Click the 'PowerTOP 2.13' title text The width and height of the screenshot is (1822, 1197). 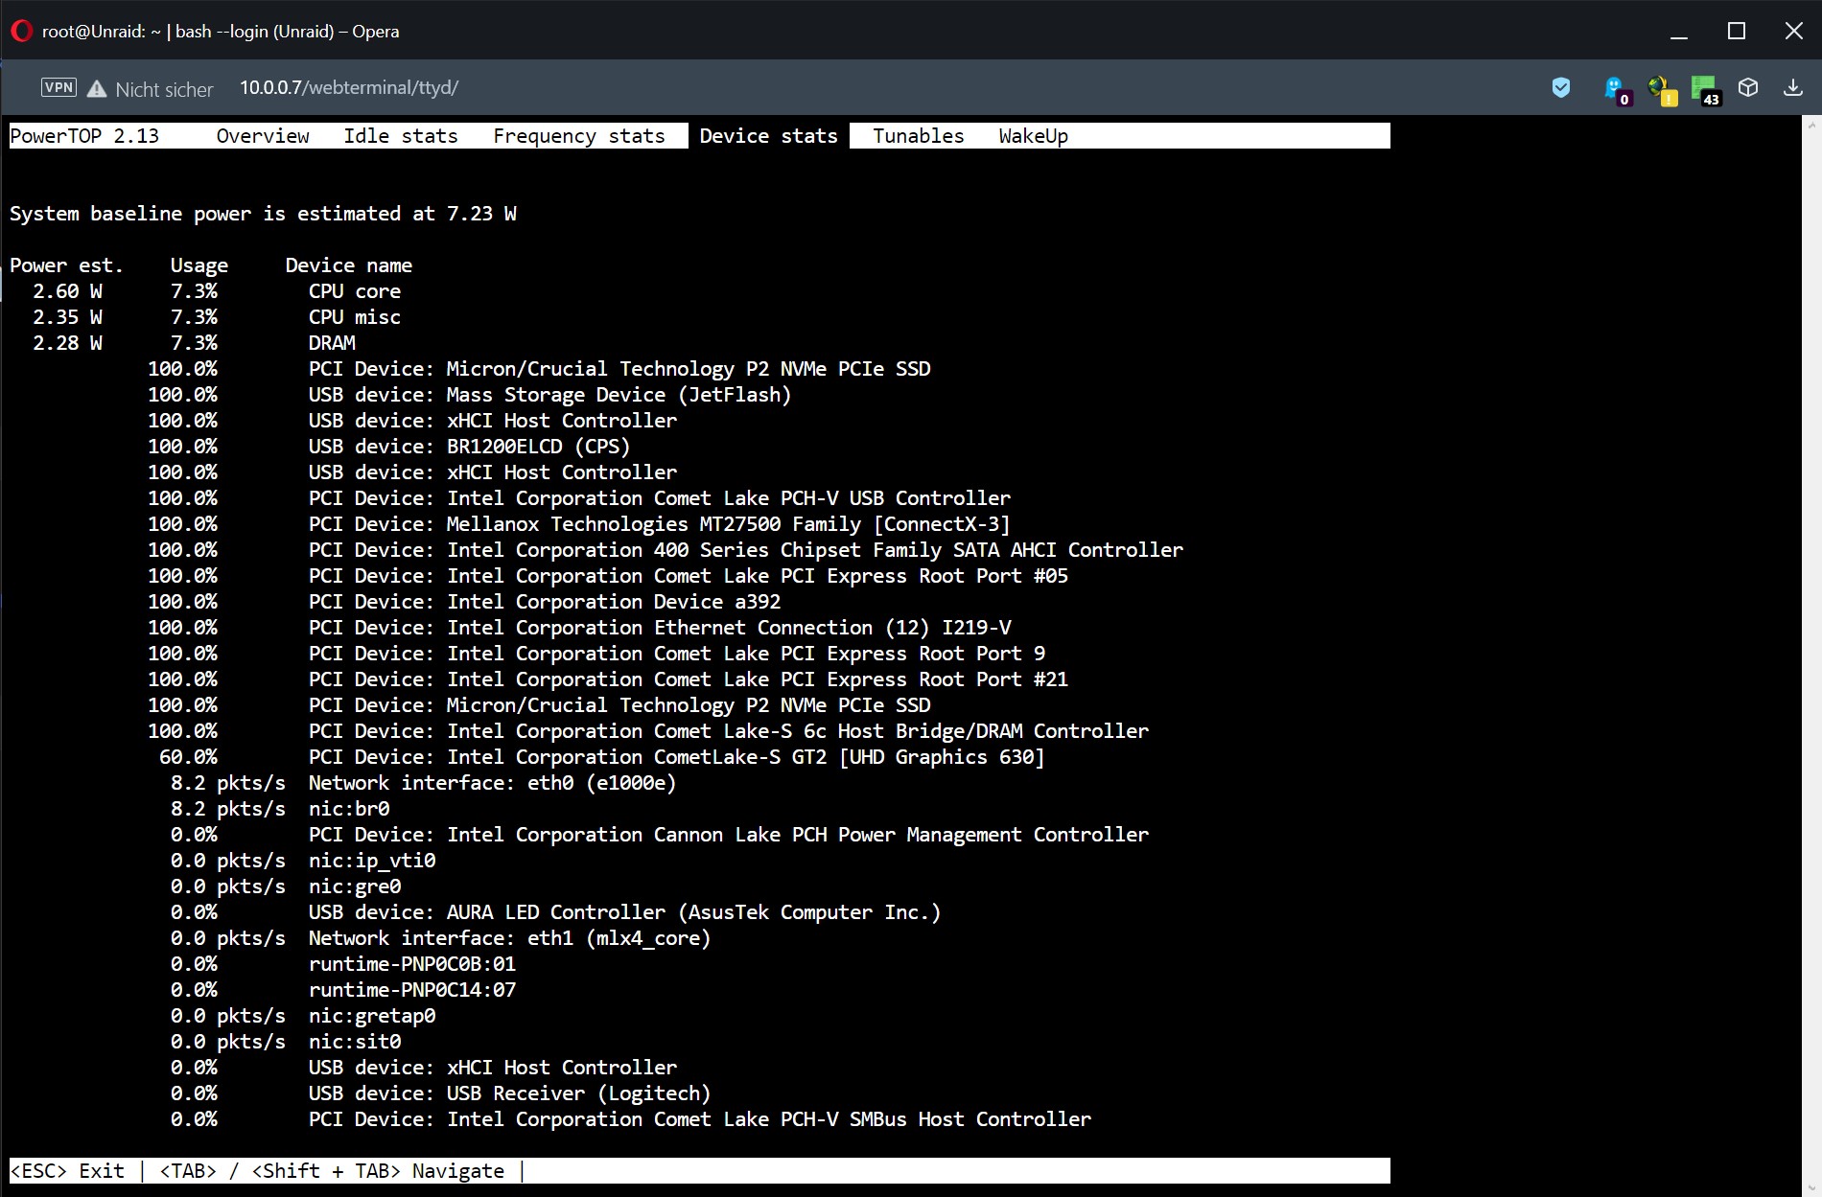coord(84,136)
